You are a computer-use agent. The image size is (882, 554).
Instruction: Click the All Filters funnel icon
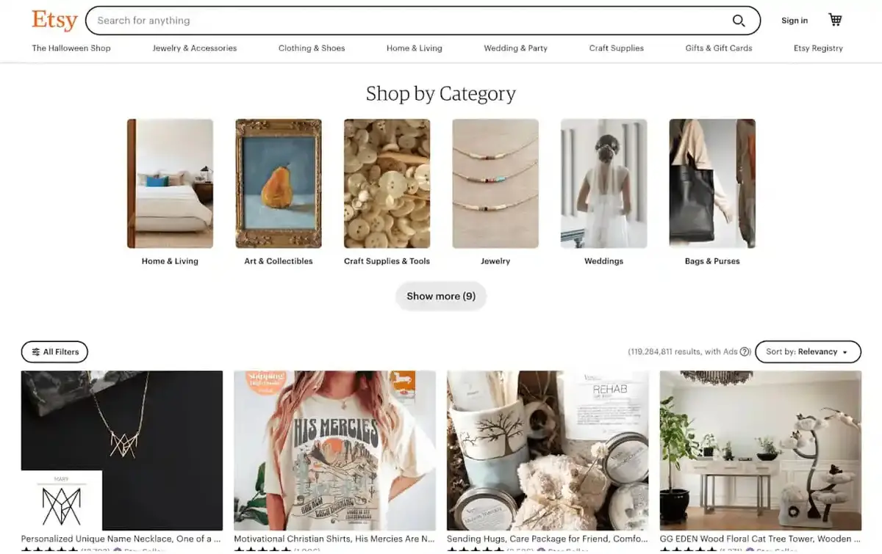pos(37,351)
